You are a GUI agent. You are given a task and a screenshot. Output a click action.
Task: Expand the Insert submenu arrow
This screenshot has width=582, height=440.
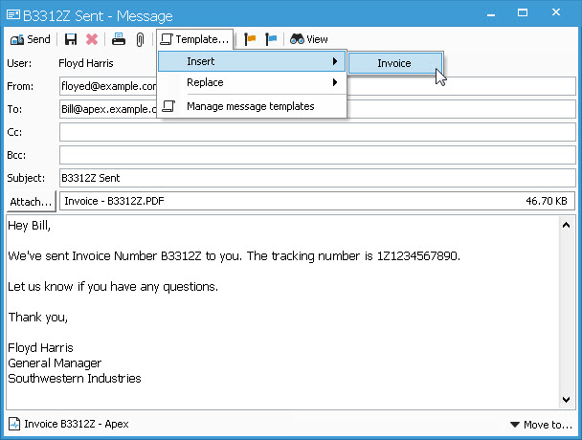point(335,61)
